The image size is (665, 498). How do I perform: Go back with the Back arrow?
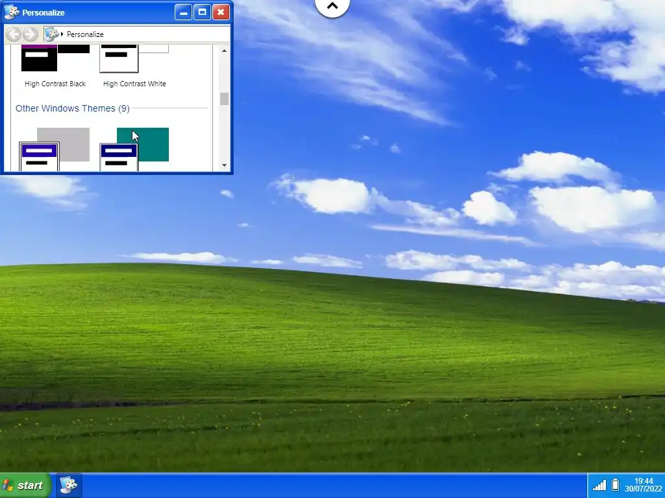coord(14,34)
